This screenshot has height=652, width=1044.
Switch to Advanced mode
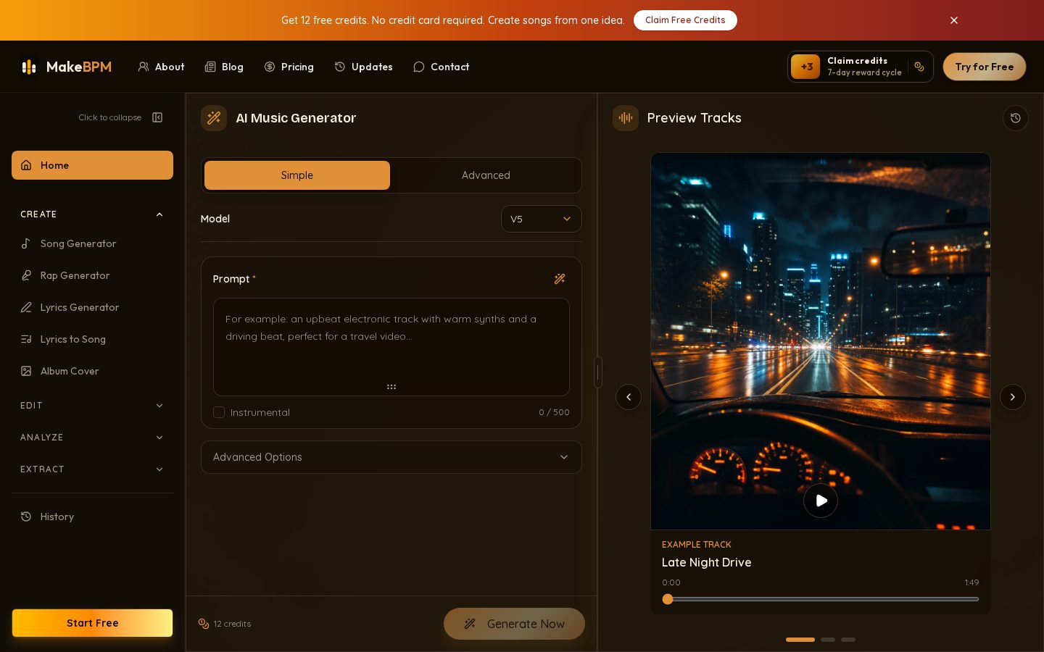click(486, 175)
